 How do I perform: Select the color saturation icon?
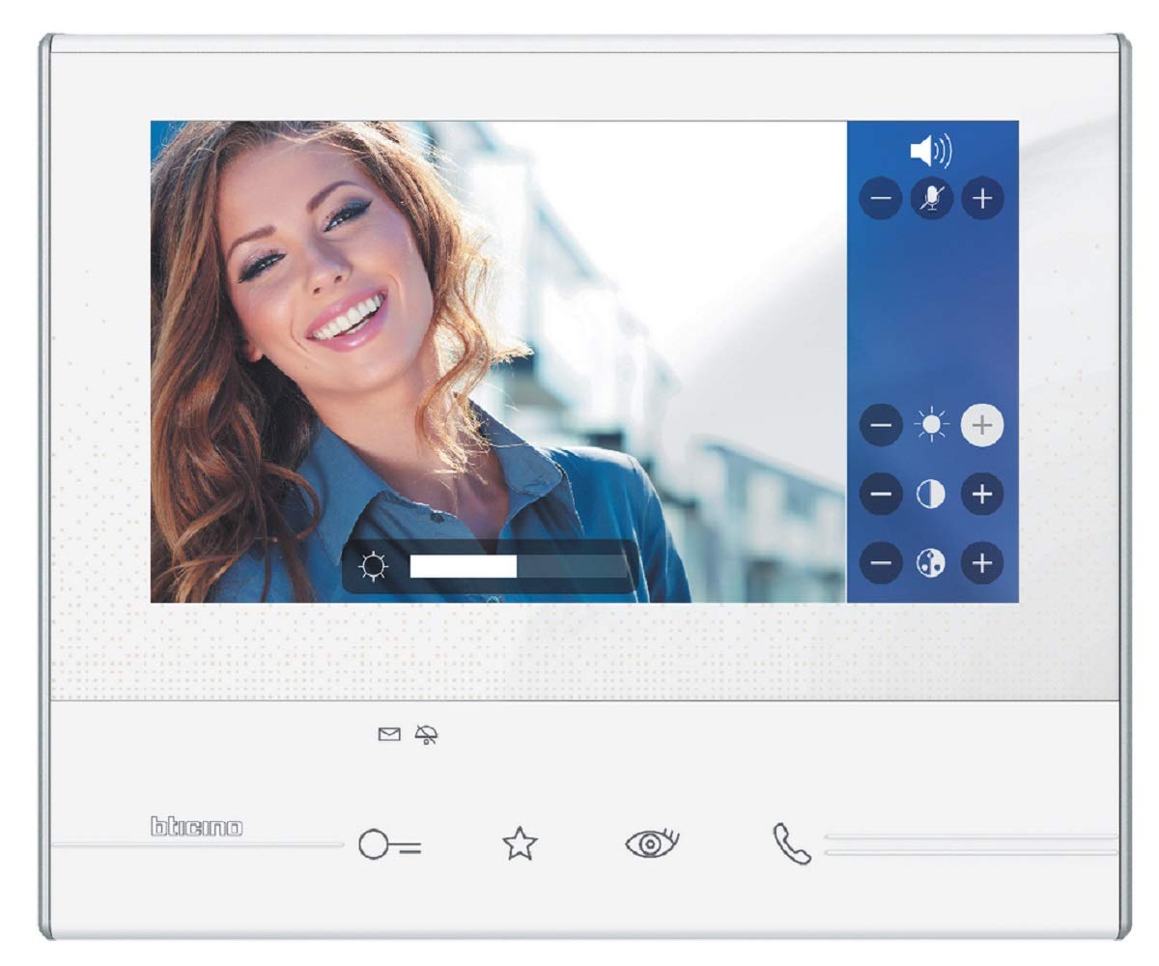(931, 560)
